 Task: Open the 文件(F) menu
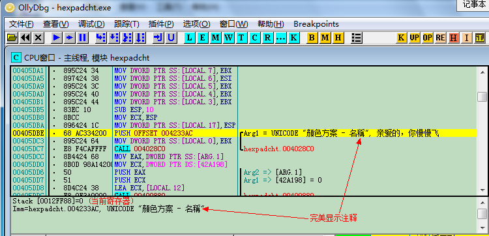click(x=22, y=24)
